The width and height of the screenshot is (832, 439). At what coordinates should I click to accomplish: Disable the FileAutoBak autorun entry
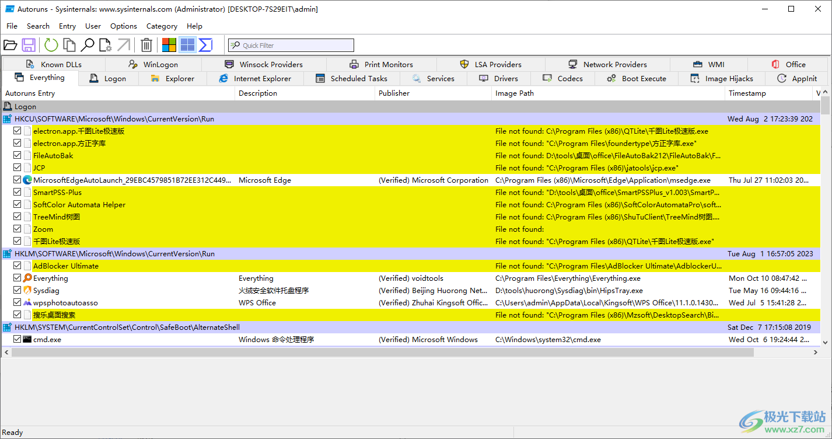tap(17, 155)
